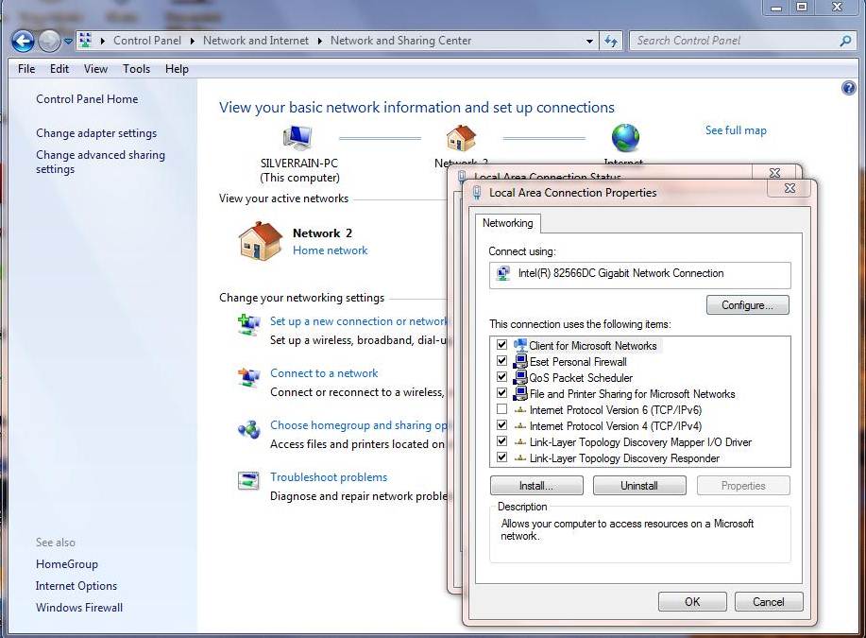Click the search magnifier icon
This screenshot has width=866, height=638.
845,41
